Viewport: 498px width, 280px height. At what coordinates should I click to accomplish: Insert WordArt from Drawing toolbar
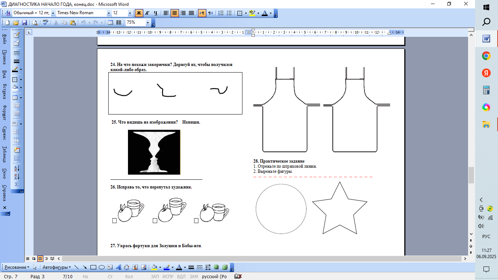118,267
